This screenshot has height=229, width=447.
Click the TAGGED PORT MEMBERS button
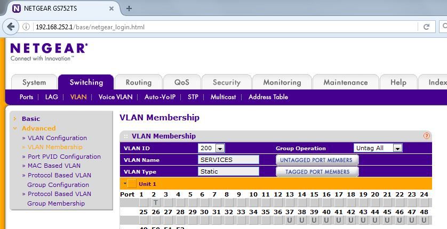pos(317,172)
